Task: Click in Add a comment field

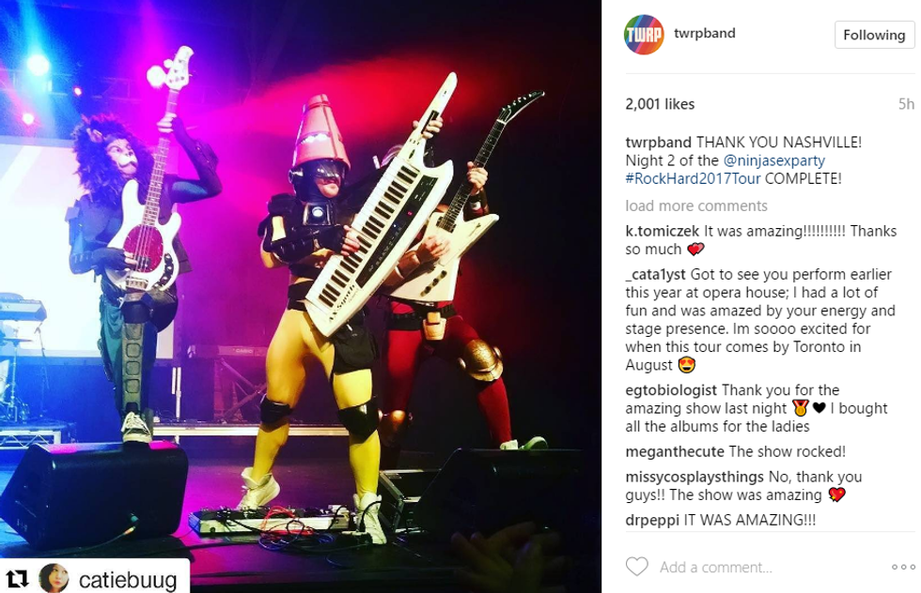Action: (x=715, y=567)
